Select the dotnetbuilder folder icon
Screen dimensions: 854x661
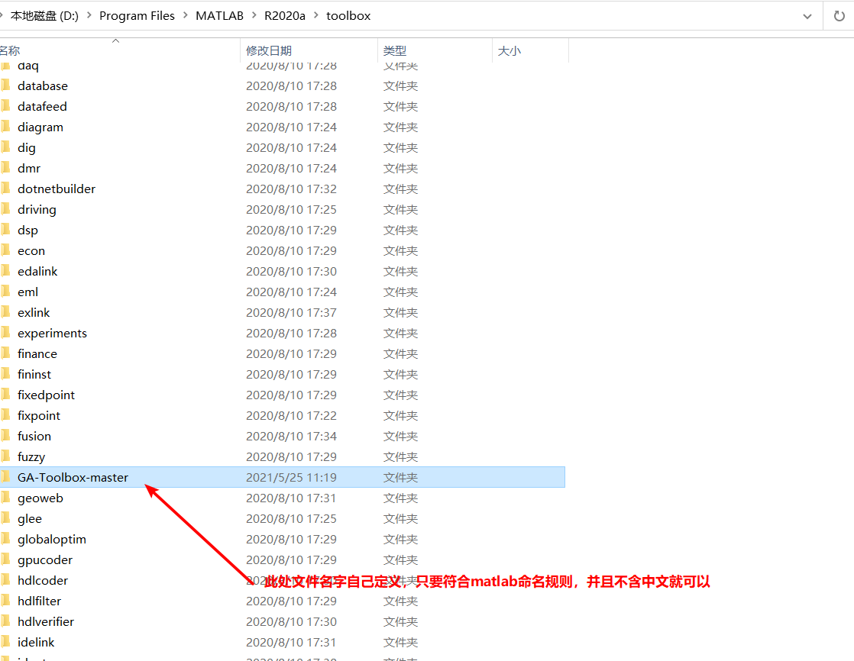pos(5,189)
